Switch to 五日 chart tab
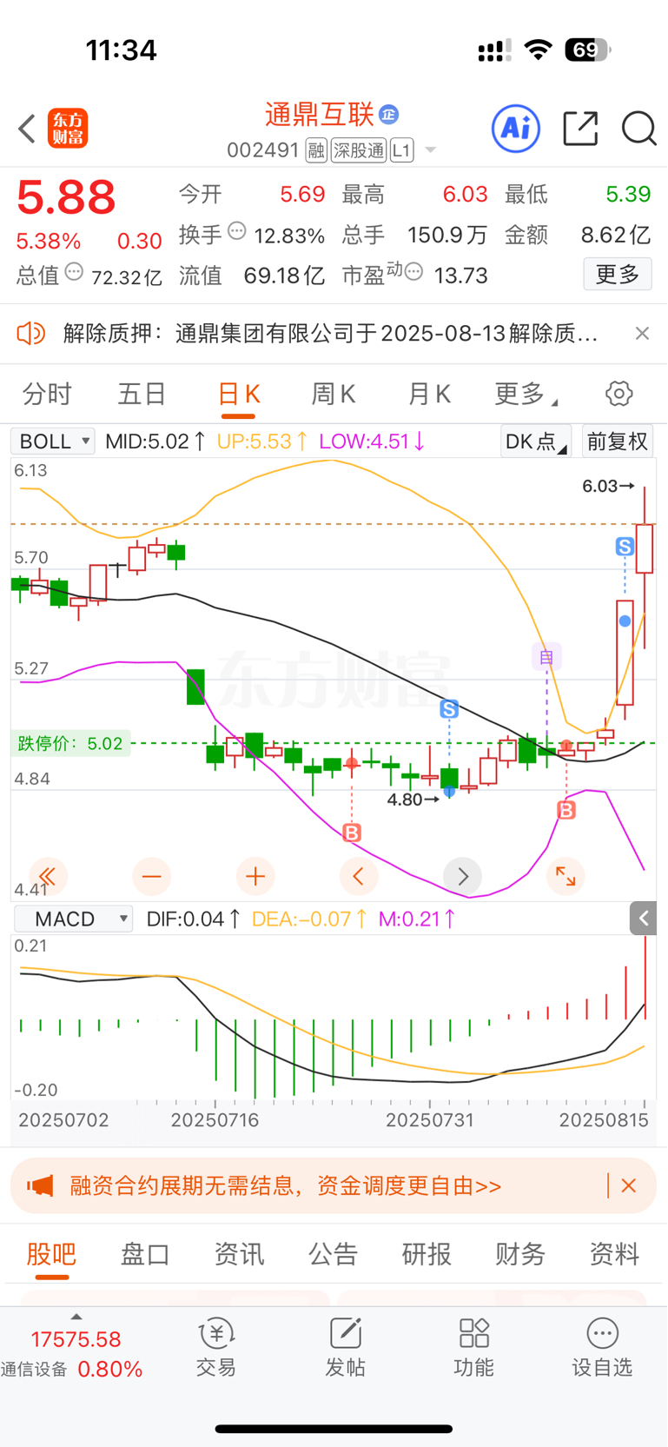This screenshot has width=668, height=1447. 142,395
